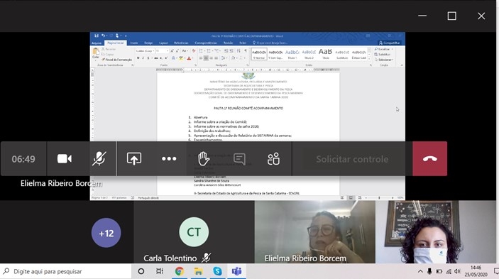499x279 pixels.
Task: Click Save icon in Word quick access
Action: pyautogui.click(x=96, y=35)
